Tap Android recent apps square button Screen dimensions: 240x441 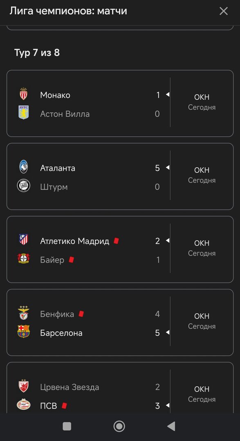coord(67,426)
